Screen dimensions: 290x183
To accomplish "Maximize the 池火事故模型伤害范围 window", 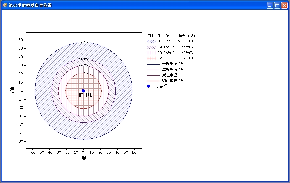I will pyautogui.click(x=277, y=5).
